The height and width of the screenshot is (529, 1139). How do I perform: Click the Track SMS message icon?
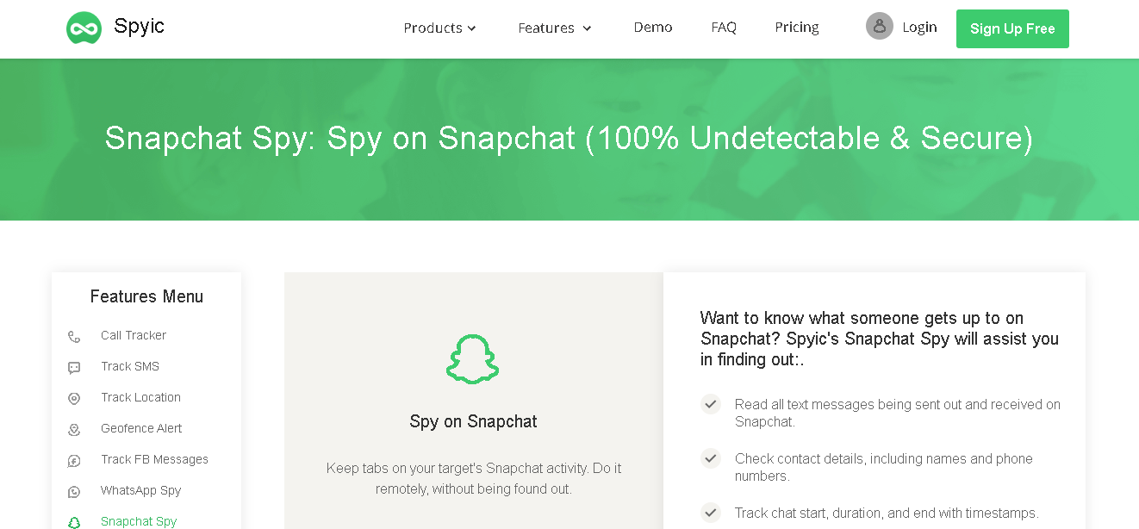click(74, 368)
